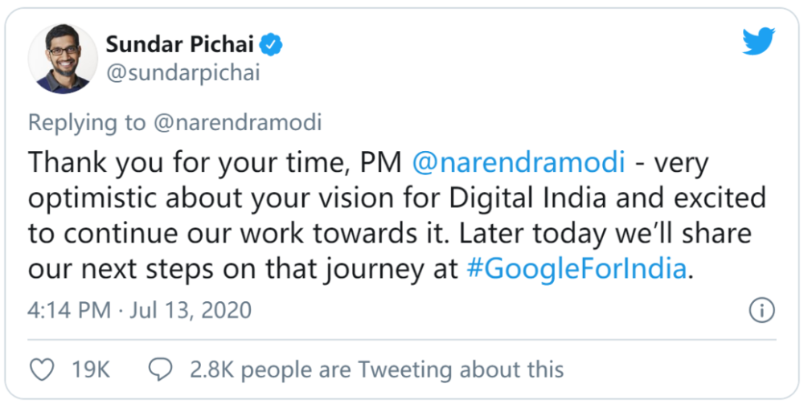
Task: Open @narendramodi in the Replying to line
Action: pos(238,124)
